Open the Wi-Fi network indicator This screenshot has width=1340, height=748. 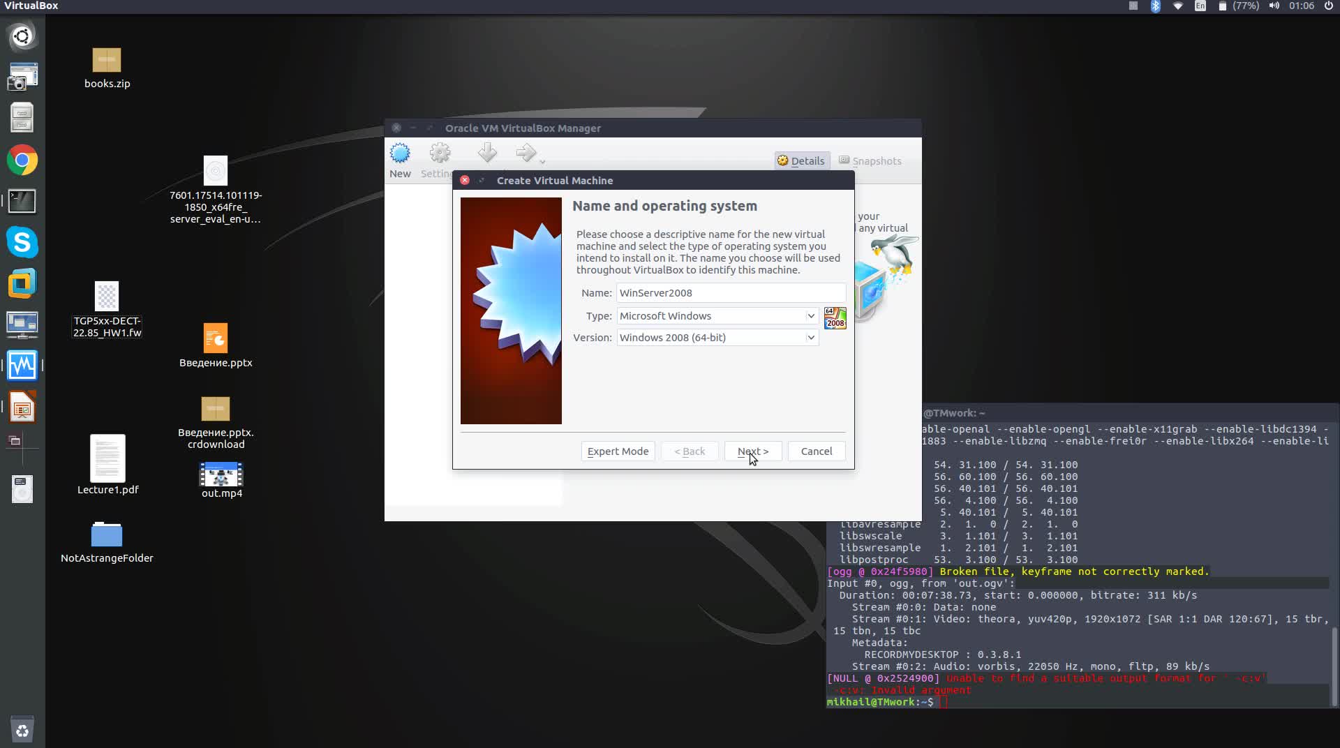tap(1178, 6)
